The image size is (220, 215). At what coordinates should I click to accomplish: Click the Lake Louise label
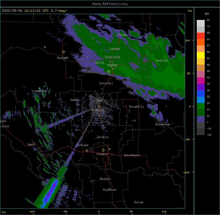tap(5, 124)
